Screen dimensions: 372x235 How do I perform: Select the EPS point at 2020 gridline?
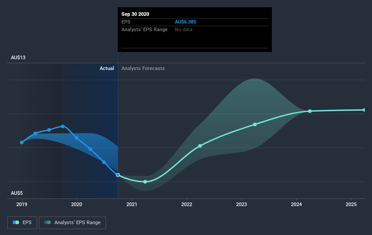[77, 138]
